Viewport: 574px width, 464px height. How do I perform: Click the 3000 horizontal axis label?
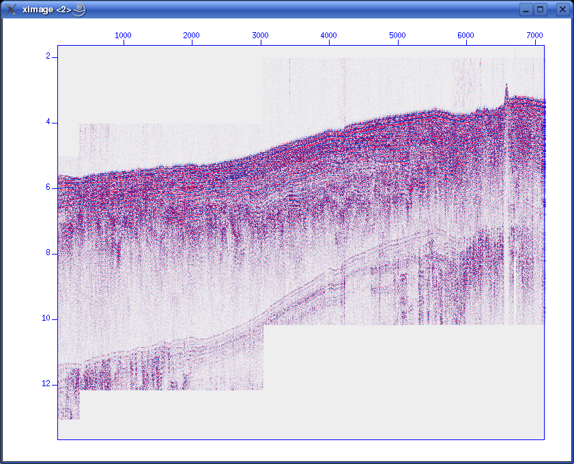click(x=260, y=35)
